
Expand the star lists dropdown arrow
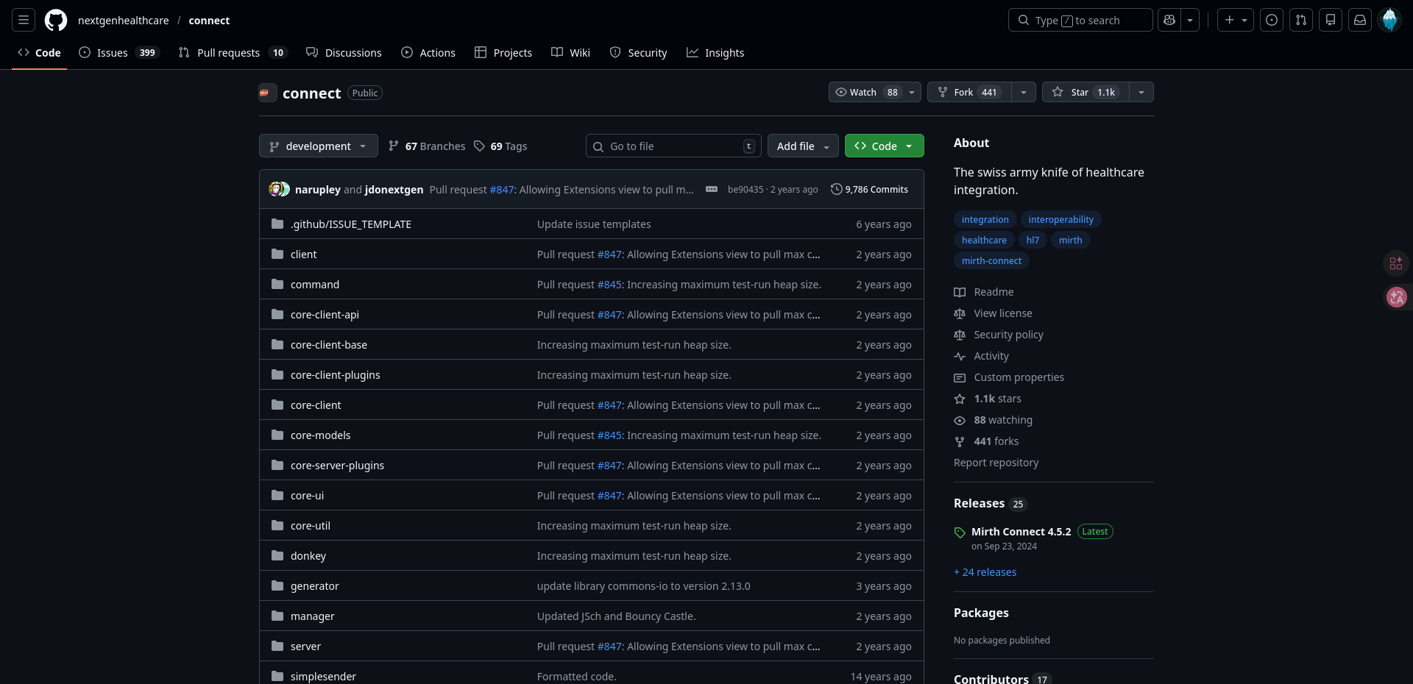[x=1141, y=92]
